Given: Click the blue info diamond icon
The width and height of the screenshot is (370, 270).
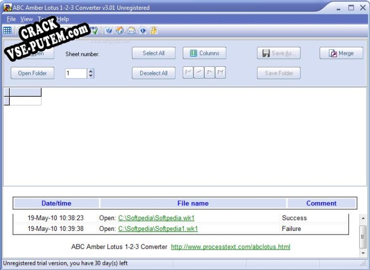Looking at the screenshot, I should (143, 30).
